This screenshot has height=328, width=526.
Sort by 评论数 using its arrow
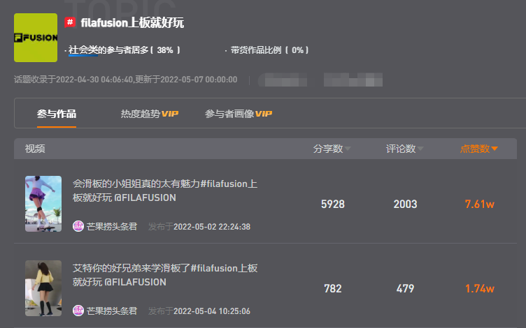click(x=420, y=149)
